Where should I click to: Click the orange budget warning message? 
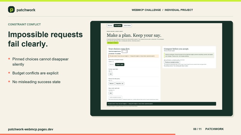click(134, 56)
